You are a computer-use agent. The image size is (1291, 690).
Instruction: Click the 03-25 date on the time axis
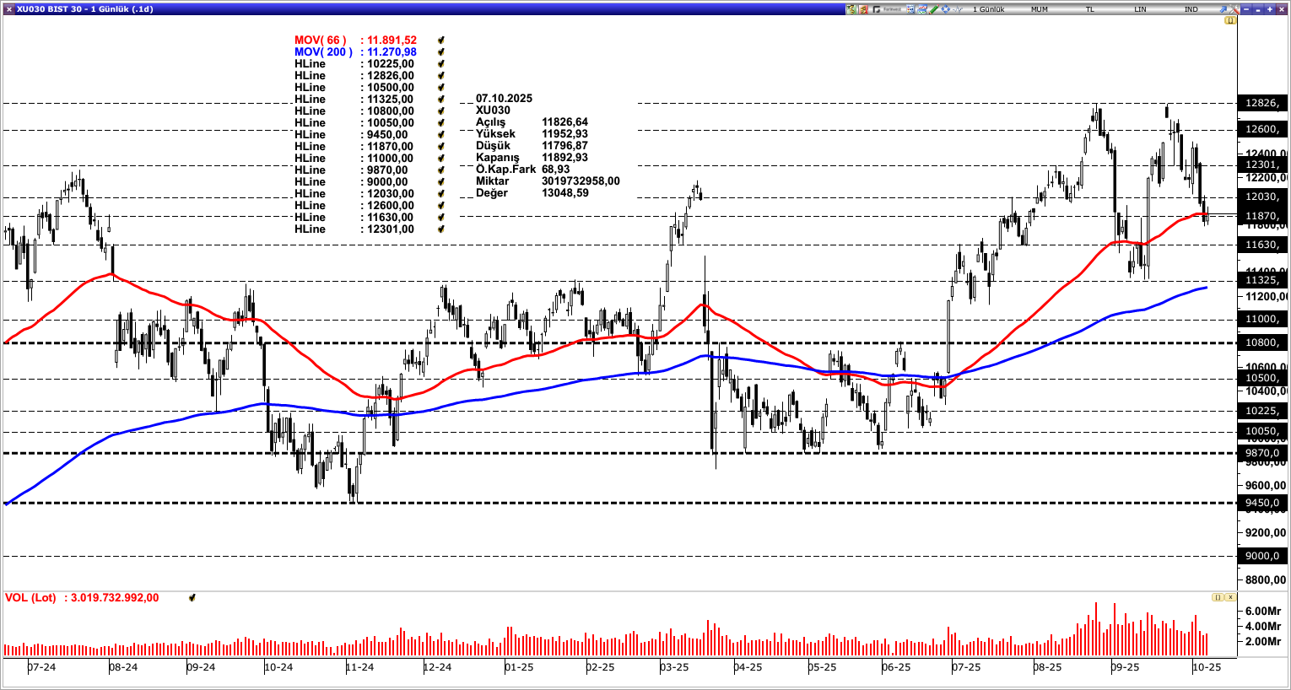pyautogui.click(x=674, y=667)
